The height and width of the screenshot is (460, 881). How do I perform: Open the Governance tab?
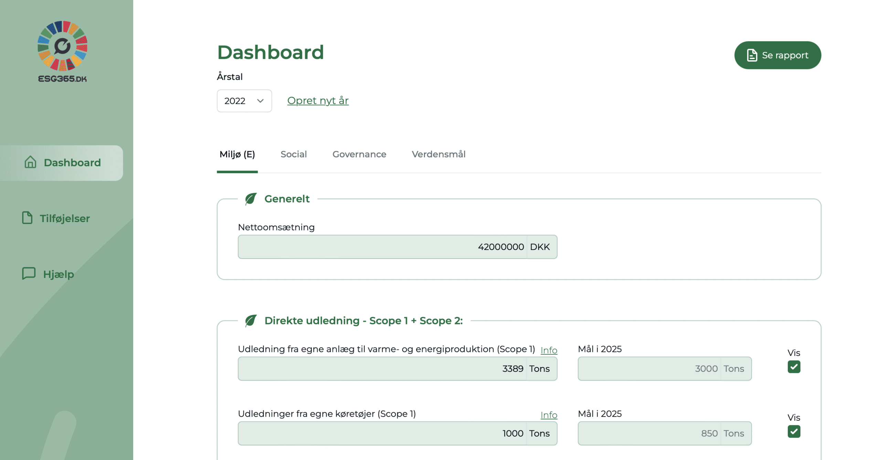click(x=359, y=154)
